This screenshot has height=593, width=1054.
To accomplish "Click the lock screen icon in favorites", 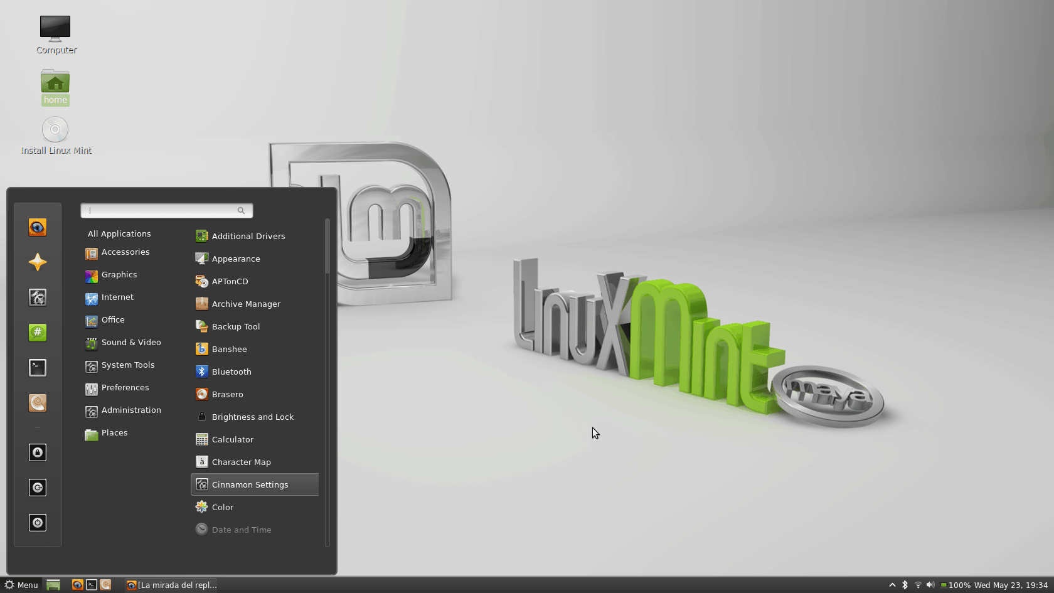I will click(38, 452).
